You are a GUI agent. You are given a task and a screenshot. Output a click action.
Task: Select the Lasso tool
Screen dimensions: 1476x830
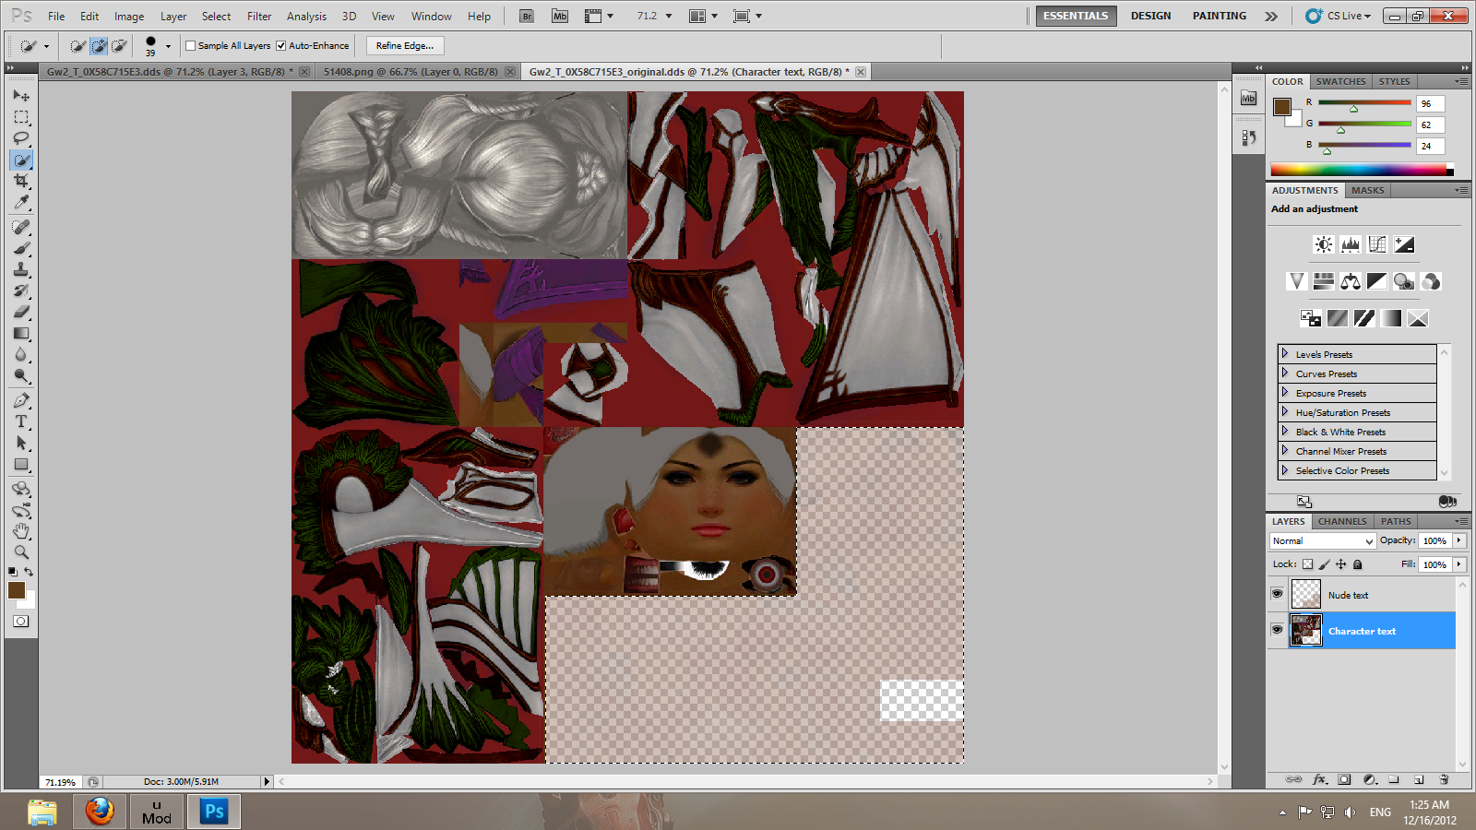(x=21, y=138)
